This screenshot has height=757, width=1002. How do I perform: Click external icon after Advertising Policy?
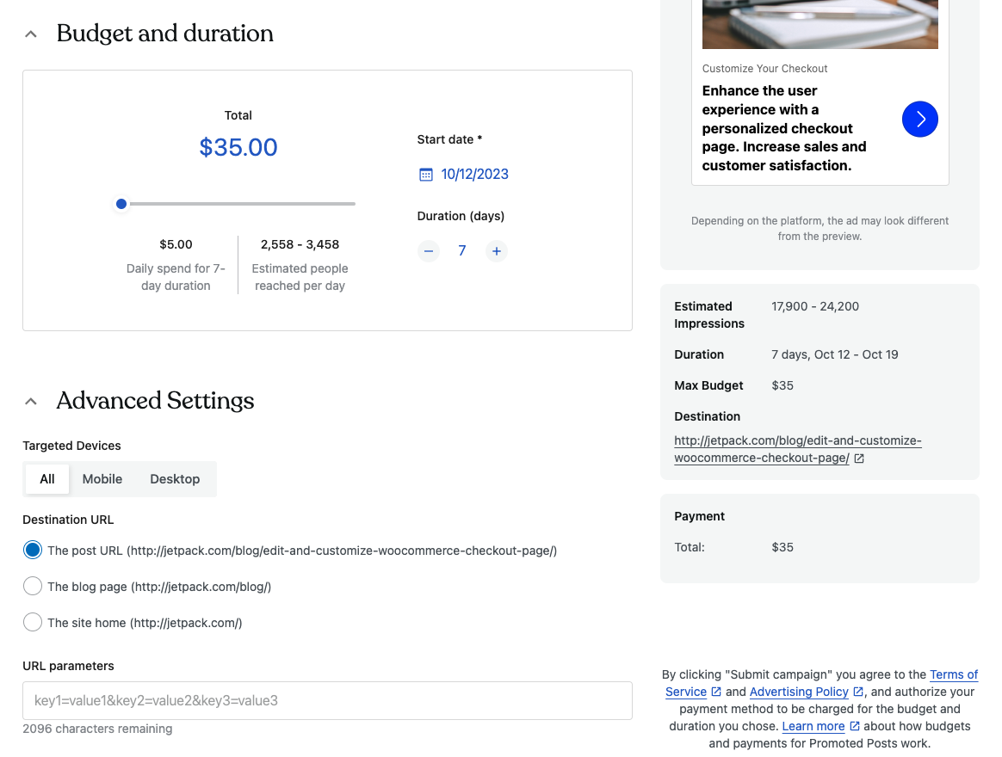pos(857,692)
